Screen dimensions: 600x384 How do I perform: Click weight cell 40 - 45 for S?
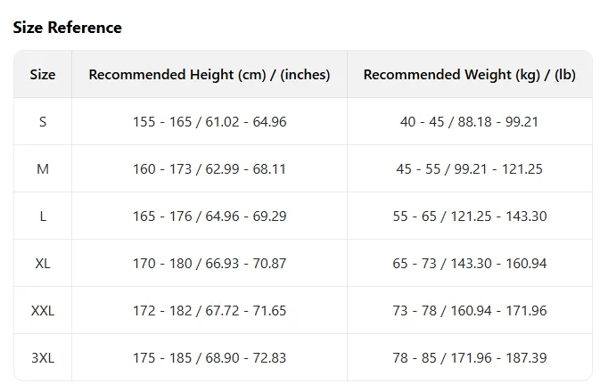click(x=470, y=122)
